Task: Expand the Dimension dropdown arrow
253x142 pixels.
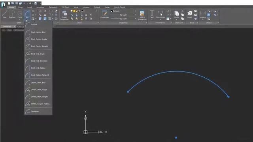Action: (x=160, y=19)
